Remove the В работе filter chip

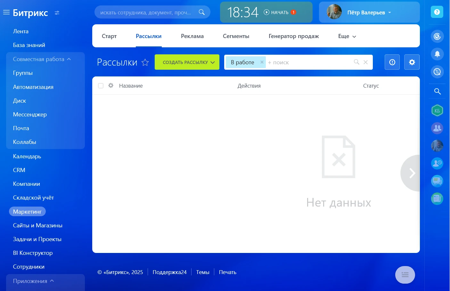pos(262,62)
